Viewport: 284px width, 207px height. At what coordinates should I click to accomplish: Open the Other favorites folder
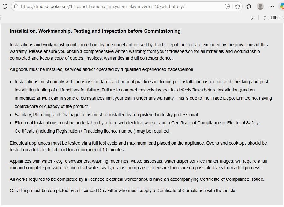coord(273,18)
